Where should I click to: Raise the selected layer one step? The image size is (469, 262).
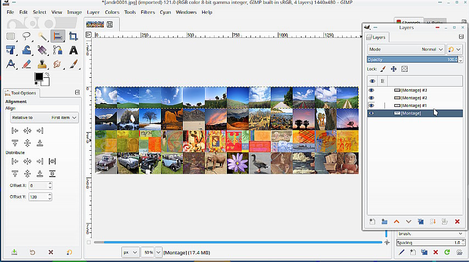coord(397,221)
